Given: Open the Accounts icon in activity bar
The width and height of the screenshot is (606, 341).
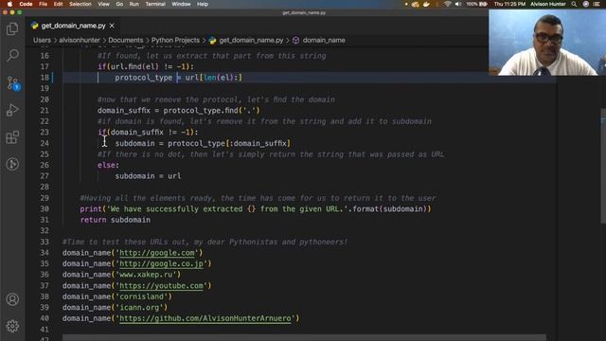Looking at the screenshot, I should coord(12,299).
